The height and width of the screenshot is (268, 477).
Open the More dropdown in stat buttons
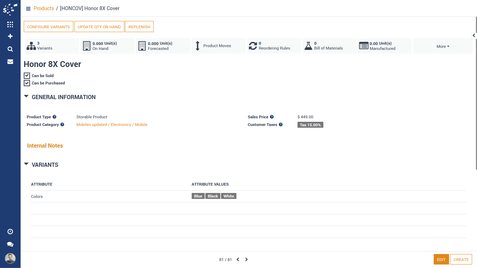pos(442,46)
